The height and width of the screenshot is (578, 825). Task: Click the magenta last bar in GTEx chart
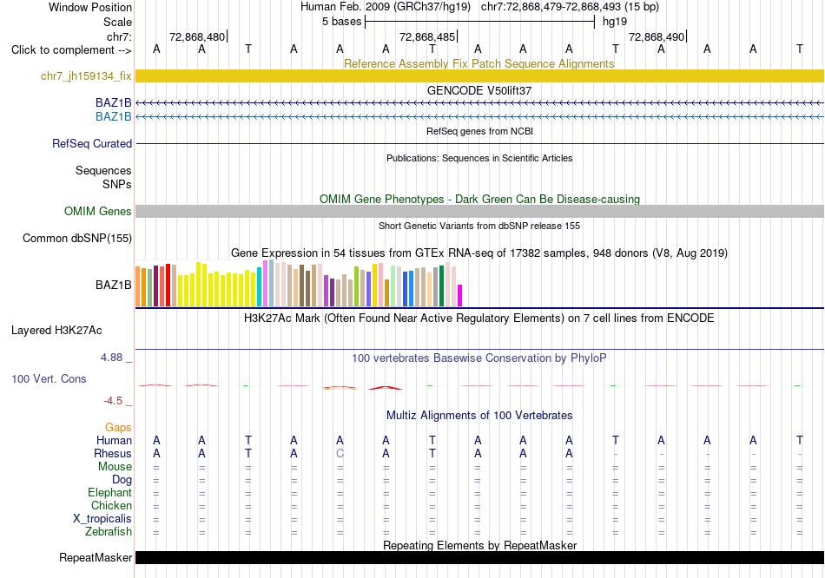tap(460, 296)
